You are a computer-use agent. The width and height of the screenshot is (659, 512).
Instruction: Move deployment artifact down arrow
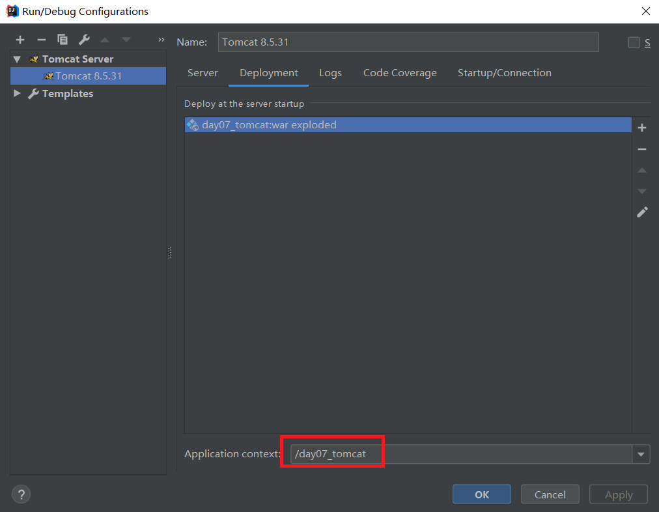[x=642, y=192]
